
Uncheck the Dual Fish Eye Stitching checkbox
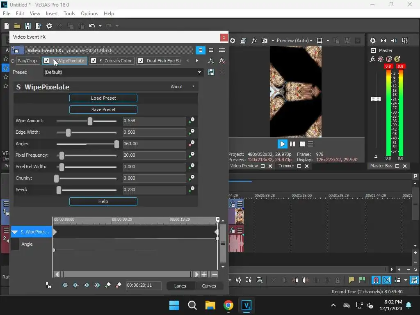tap(141, 61)
